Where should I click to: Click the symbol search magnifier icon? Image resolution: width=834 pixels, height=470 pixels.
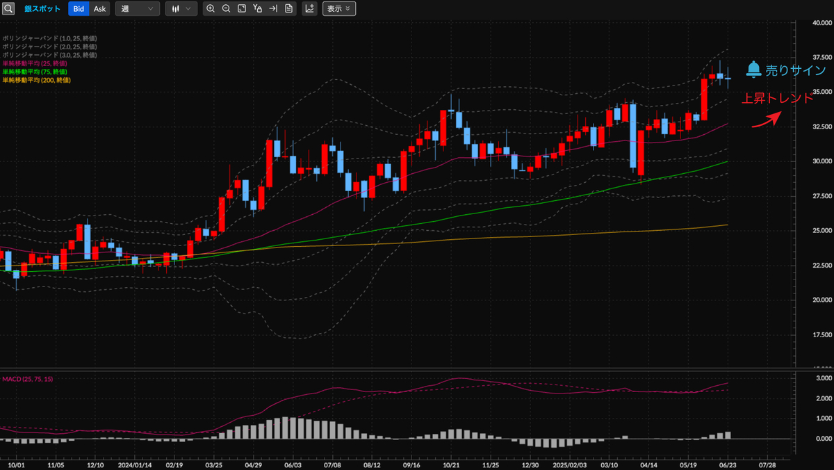(x=8, y=9)
